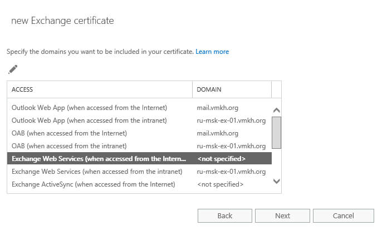Select Outlook Web App Internet access row

point(139,108)
